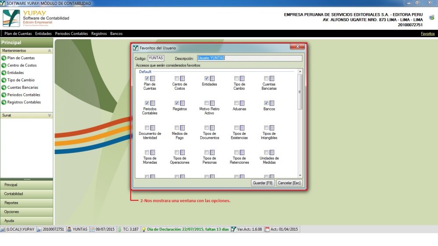Click the Documento de Identidad form icon
438x246 pixels.
click(x=152, y=128)
